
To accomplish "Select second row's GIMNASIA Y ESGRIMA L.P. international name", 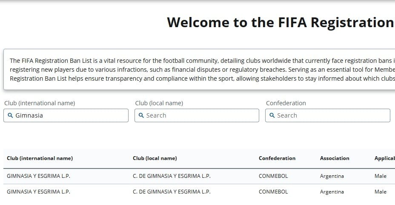I will pyautogui.click(x=39, y=192).
